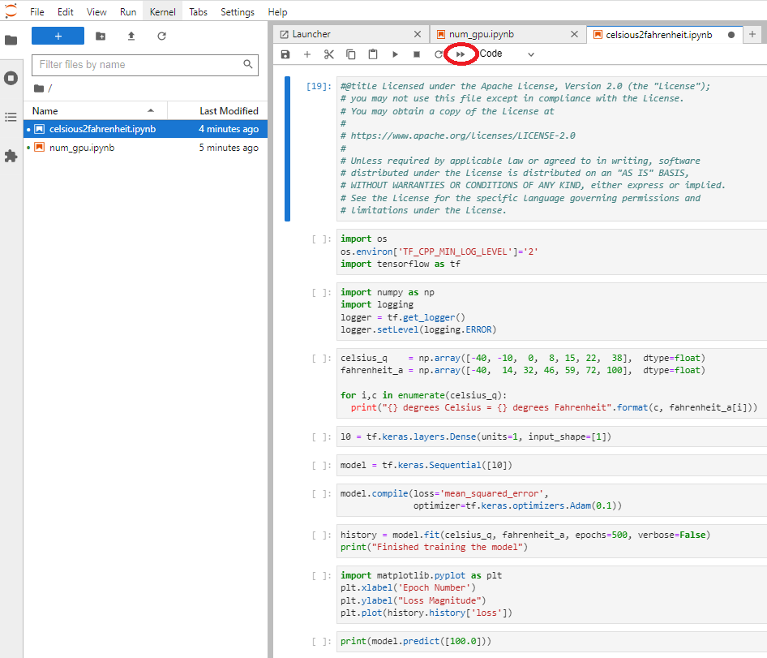Refresh the file list

[162, 37]
